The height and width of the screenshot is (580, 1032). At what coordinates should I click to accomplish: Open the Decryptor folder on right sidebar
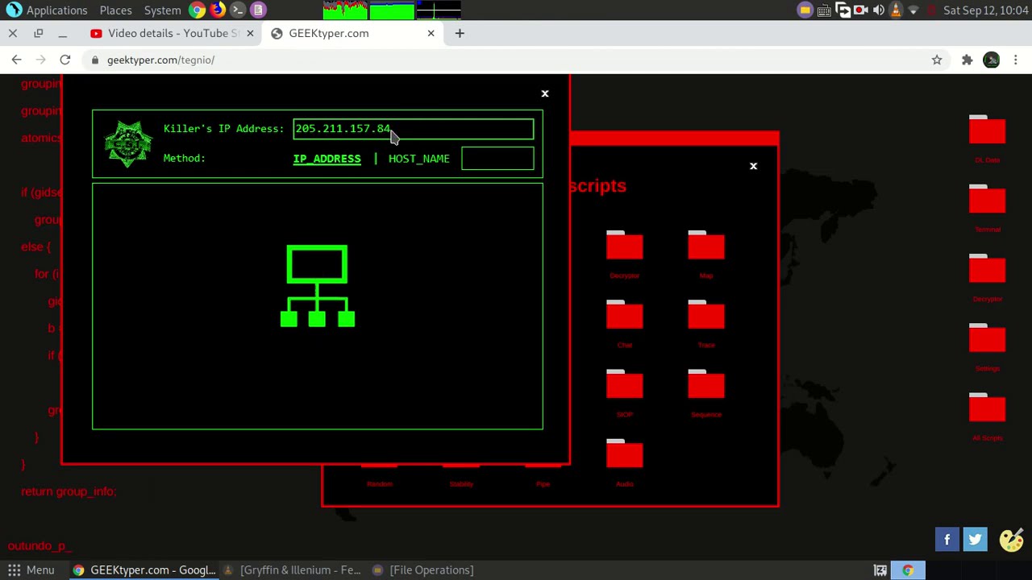(x=987, y=270)
